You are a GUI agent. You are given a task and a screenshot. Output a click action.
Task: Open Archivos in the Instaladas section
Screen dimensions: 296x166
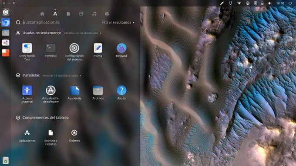click(98, 93)
